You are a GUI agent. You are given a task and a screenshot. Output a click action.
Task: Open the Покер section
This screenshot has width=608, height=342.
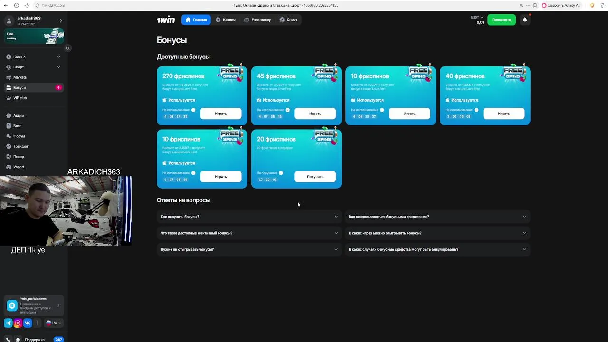19,157
